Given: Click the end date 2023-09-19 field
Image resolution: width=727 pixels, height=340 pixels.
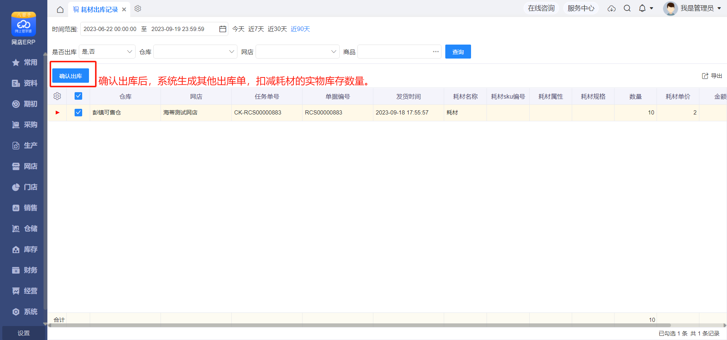Looking at the screenshot, I should click(x=178, y=29).
